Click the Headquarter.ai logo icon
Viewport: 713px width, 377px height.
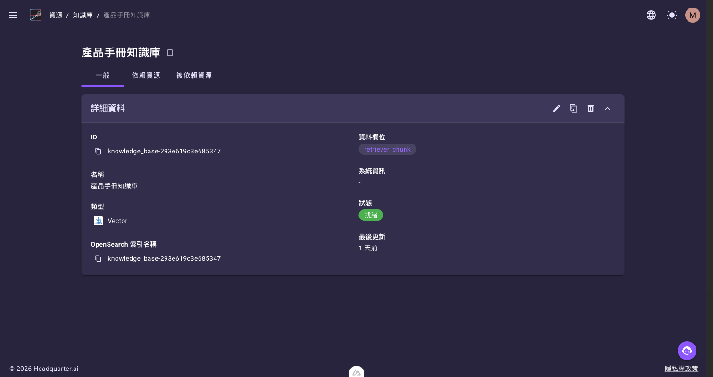point(36,15)
